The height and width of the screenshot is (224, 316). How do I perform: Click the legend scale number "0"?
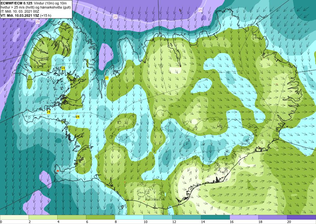pos(1,222)
